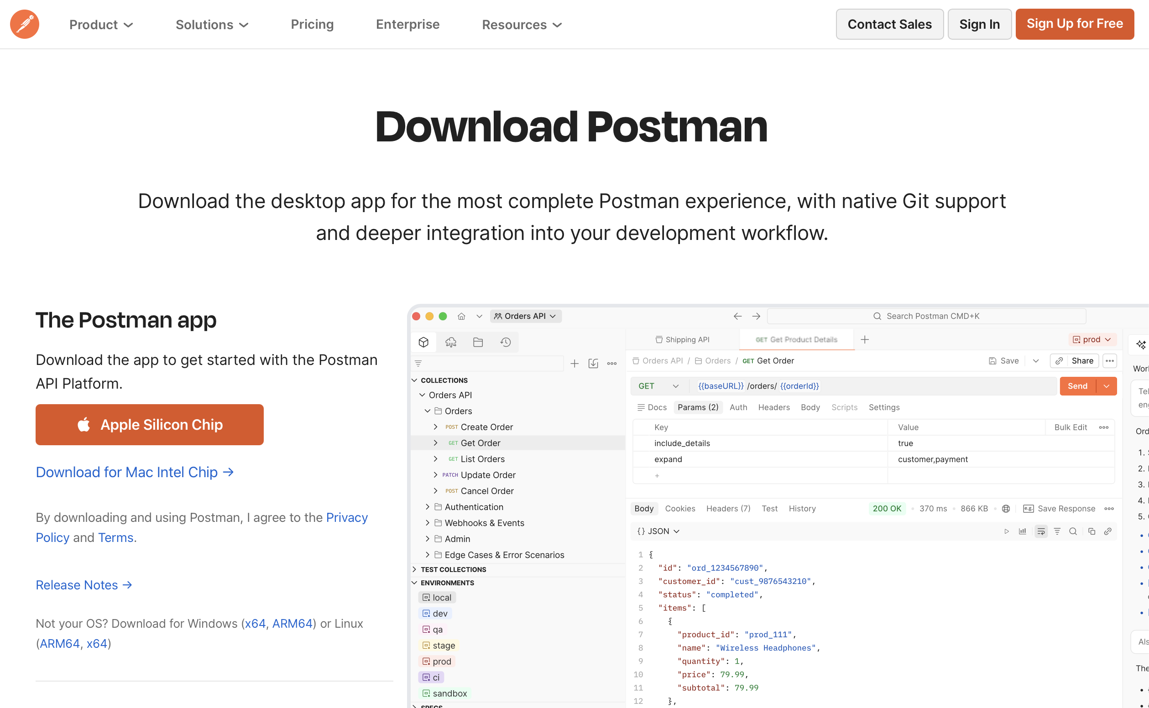Open the params table three-dot options
The image size is (1149, 708).
click(x=1103, y=427)
